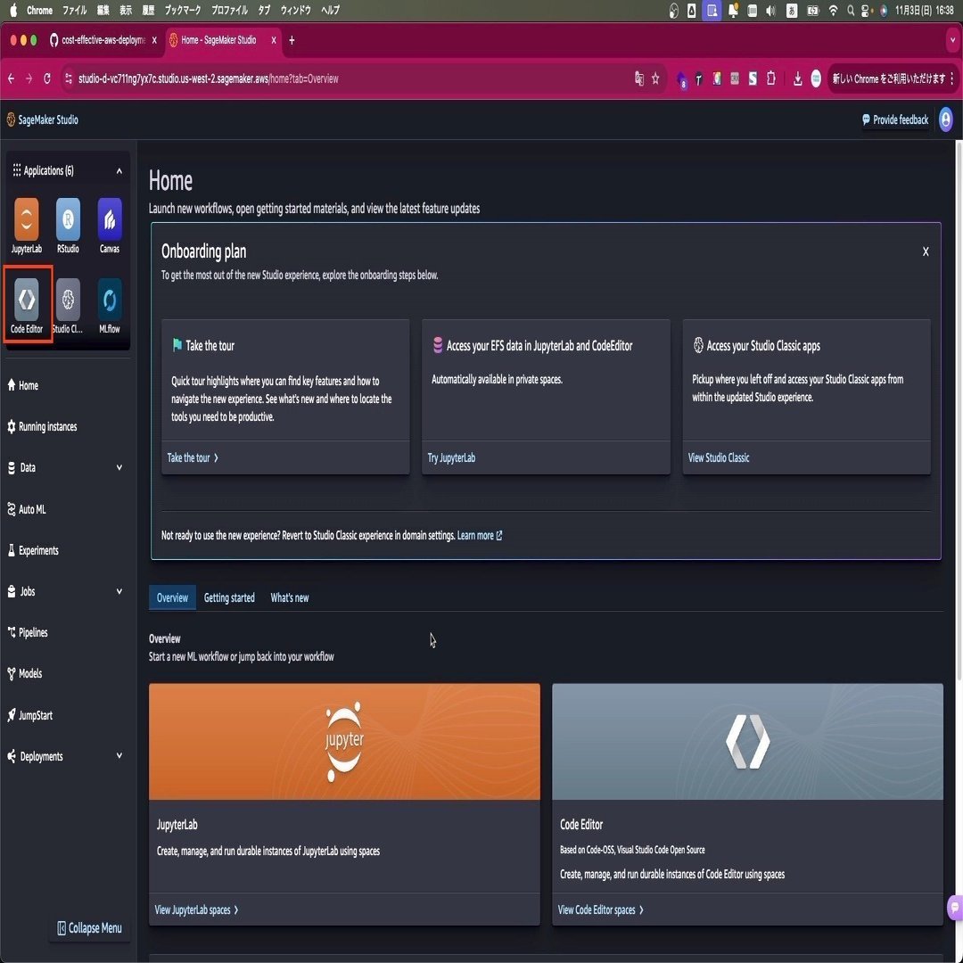Open View Code Editor spaces link
963x963 pixels.
(601, 909)
